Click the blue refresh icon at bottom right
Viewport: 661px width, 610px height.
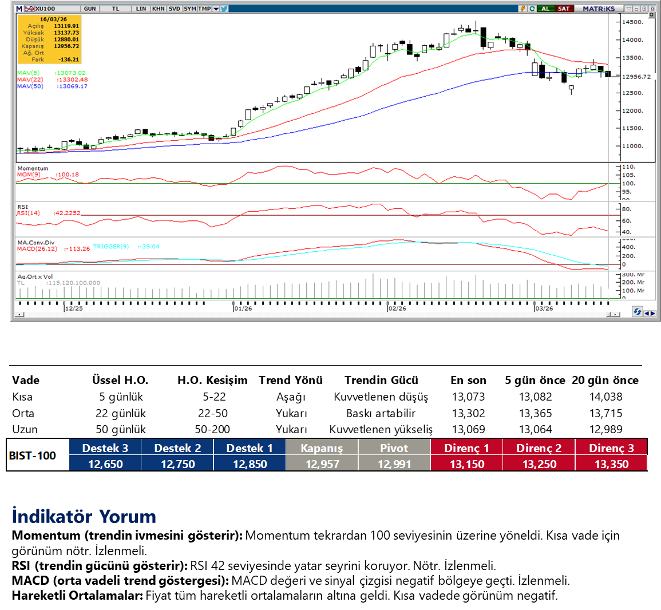coord(637,312)
